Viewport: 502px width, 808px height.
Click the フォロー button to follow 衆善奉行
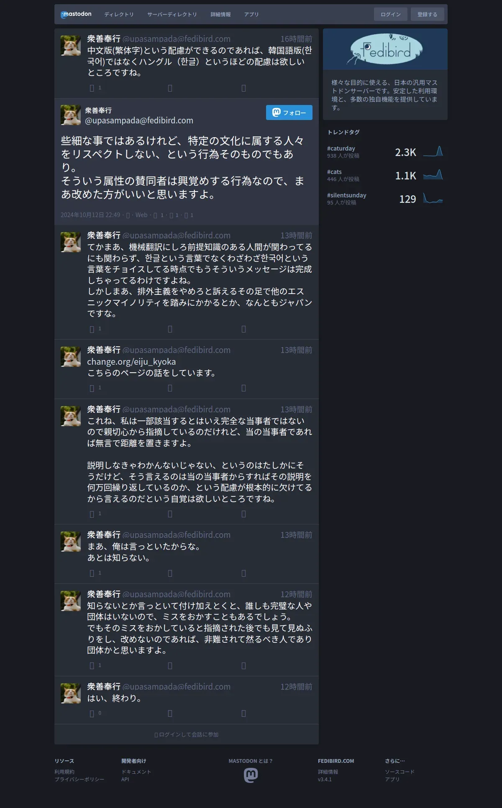289,113
